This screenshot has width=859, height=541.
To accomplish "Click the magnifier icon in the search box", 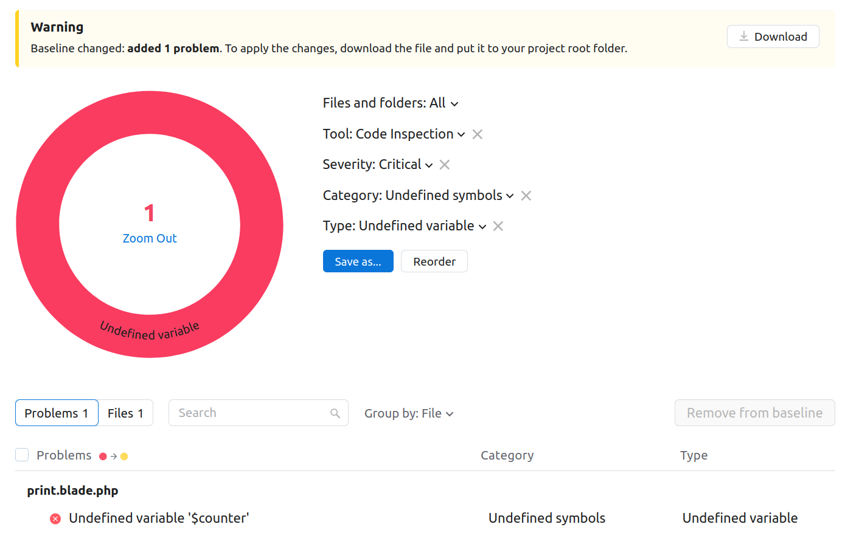I will pos(335,413).
